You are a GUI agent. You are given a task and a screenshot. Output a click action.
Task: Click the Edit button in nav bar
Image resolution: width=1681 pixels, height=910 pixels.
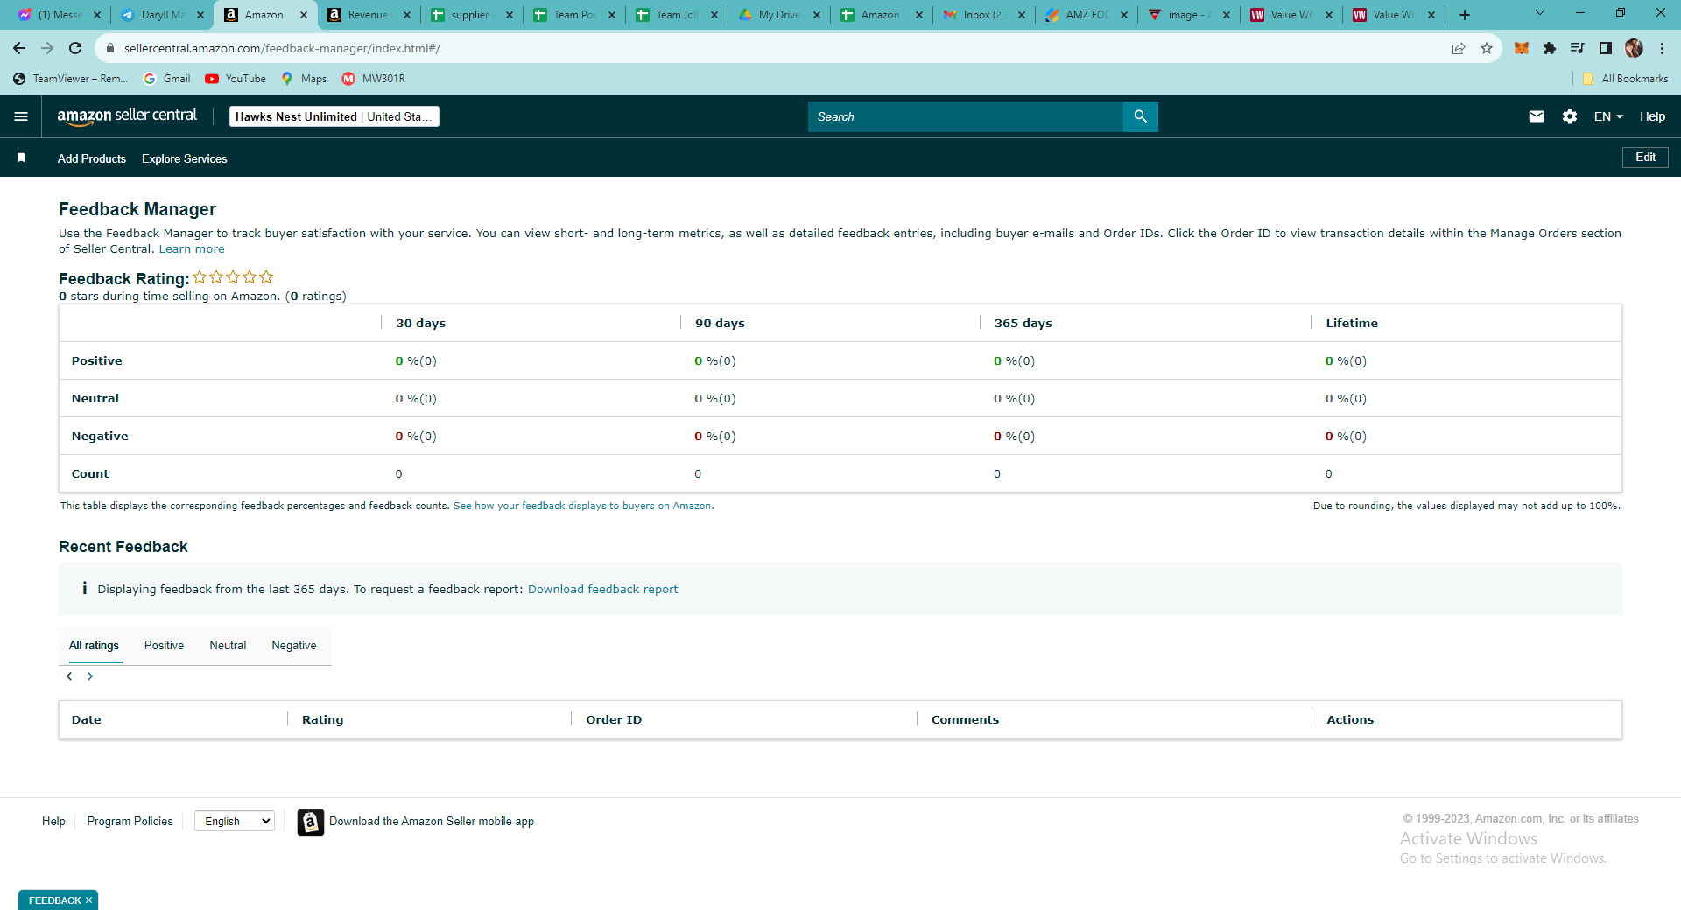point(1645,157)
